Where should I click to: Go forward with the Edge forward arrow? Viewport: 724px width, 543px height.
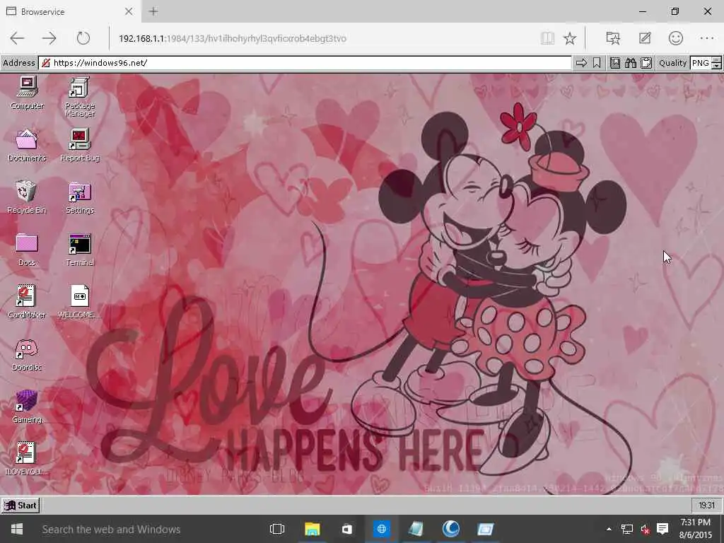click(x=49, y=38)
